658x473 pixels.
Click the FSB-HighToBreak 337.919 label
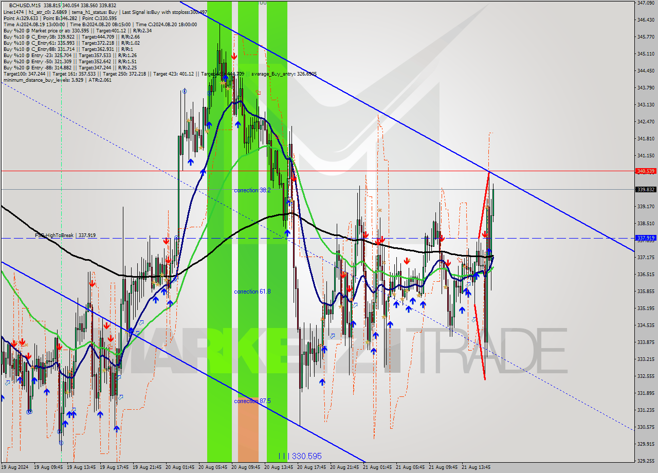click(x=65, y=235)
